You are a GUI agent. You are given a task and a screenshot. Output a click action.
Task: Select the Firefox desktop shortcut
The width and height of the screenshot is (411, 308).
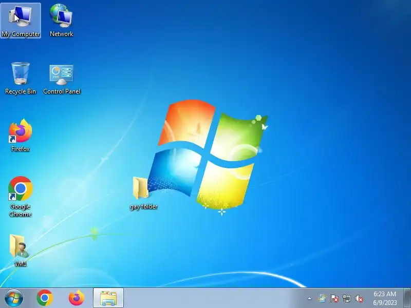coord(21,135)
